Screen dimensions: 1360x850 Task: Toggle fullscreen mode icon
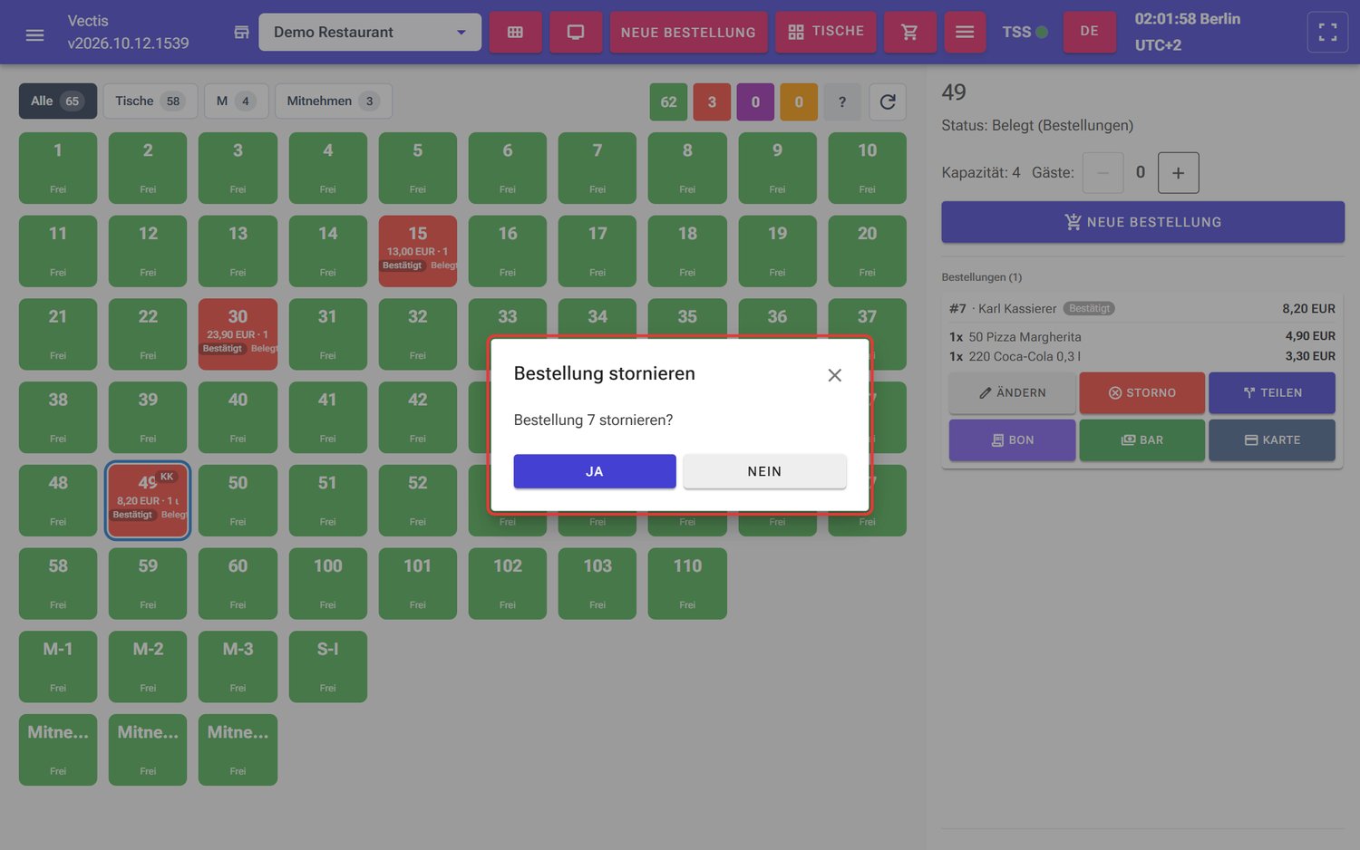coord(1327,32)
